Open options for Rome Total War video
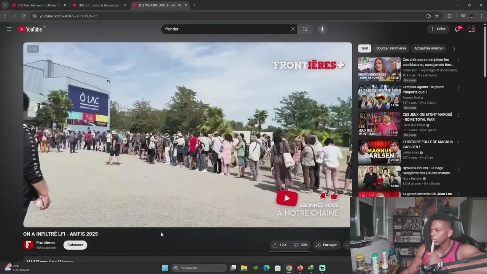 click(x=458, y=115)
